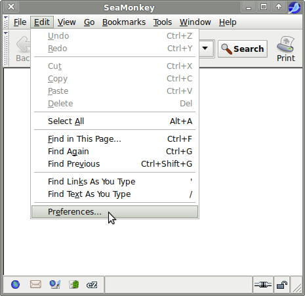Viewport: 305px width, 296px height.
Task: Open the Browser component globe icon
Action: point(15,284)
